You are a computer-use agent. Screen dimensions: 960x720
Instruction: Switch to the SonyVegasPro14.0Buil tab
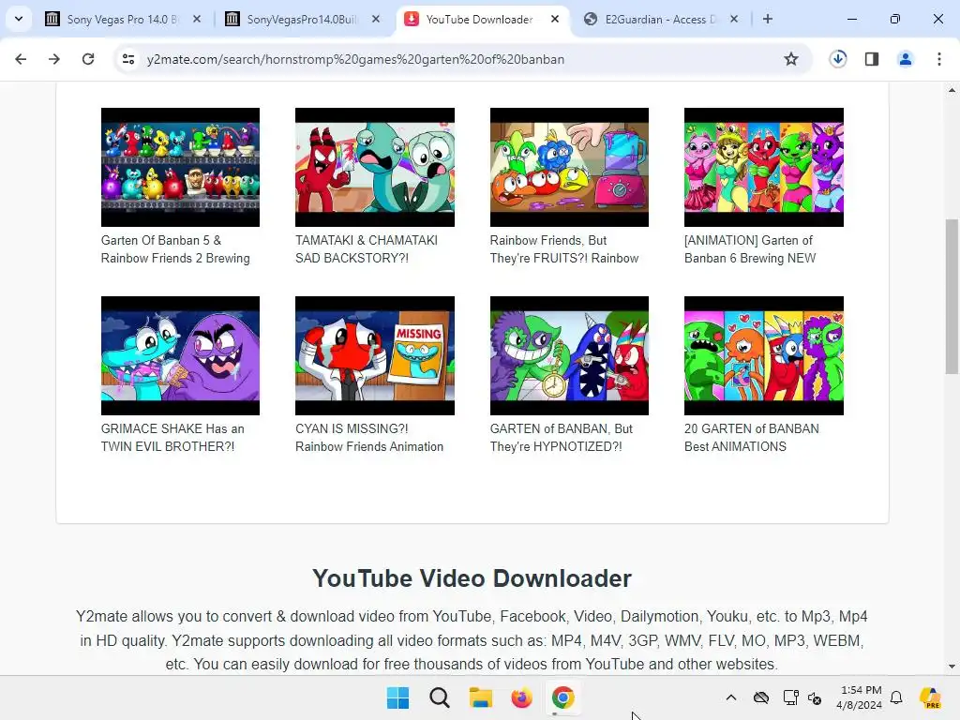pos(302,20)
